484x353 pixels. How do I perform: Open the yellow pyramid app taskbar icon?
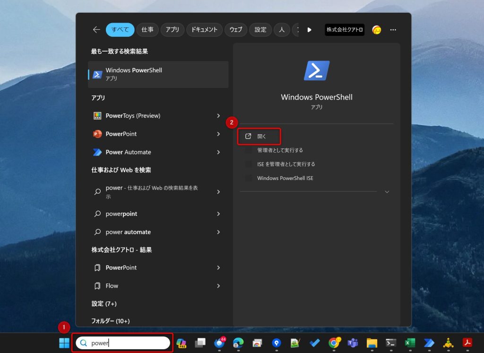pyautogui.click(x=448, y=343)
